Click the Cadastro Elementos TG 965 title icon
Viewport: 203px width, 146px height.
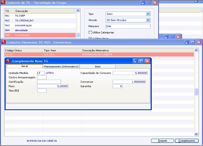coord(3,42)
